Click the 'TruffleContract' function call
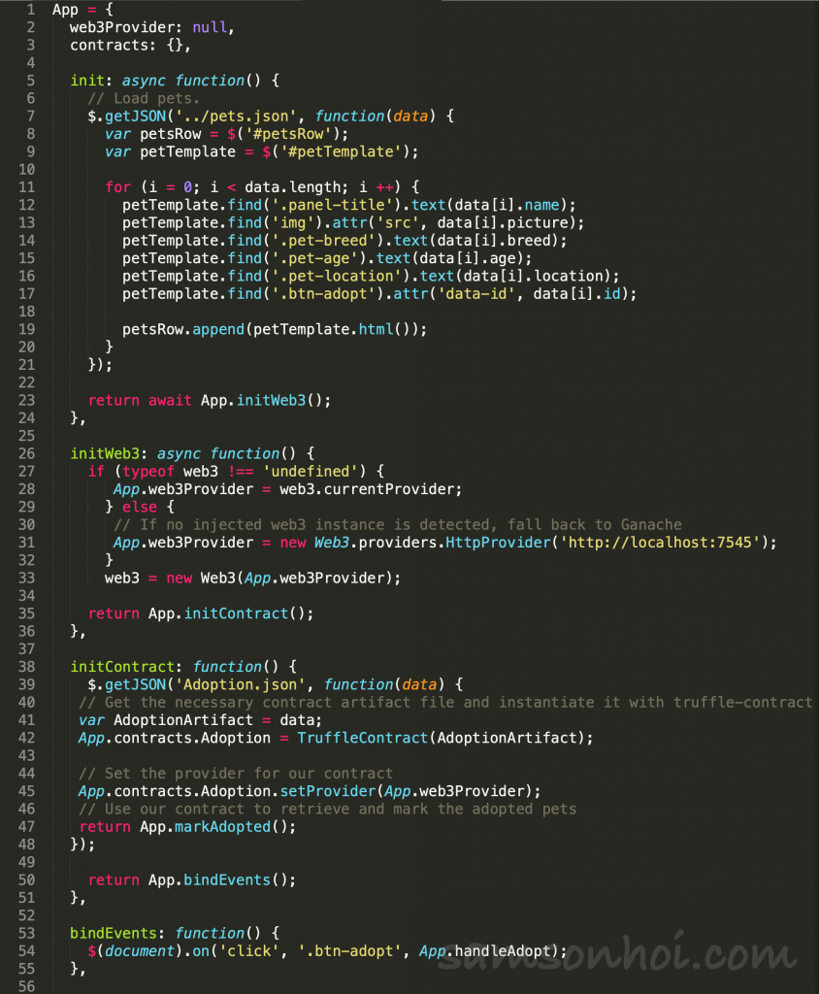The height and width of the screenshot is (994, 819). tap(363, 738)
